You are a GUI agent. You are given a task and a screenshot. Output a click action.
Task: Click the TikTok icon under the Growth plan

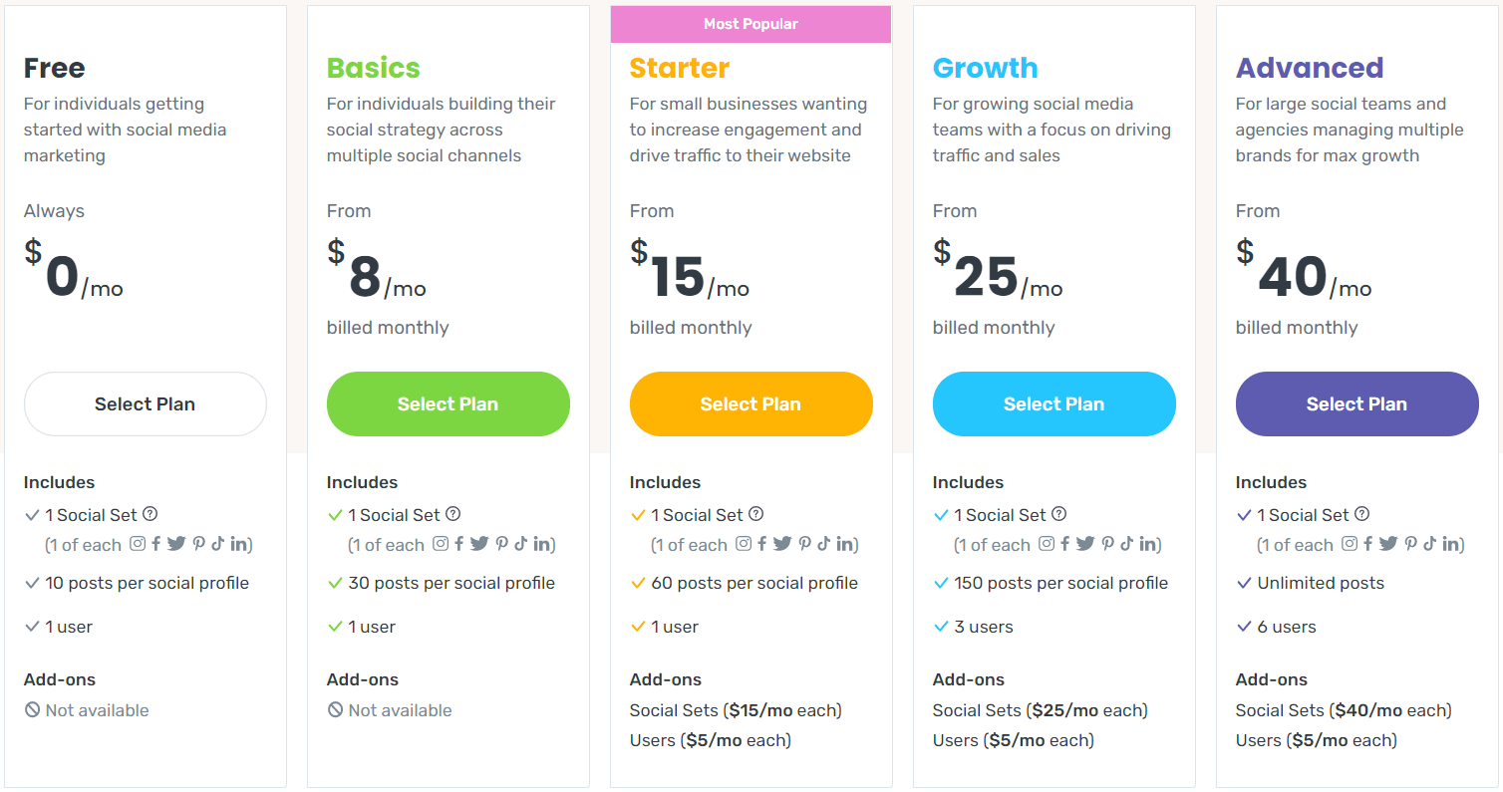click(1126, 544)
